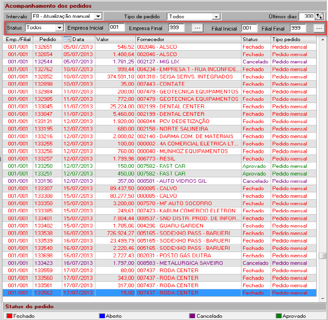Select order 132654 ALSCO row
The height and width of the screenshot is (320, 328).
(x=159, y=54)
